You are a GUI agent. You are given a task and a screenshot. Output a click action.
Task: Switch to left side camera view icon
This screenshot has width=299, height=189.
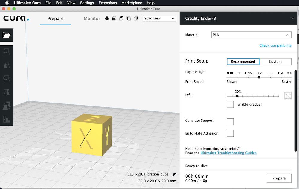tap(129, 18)
